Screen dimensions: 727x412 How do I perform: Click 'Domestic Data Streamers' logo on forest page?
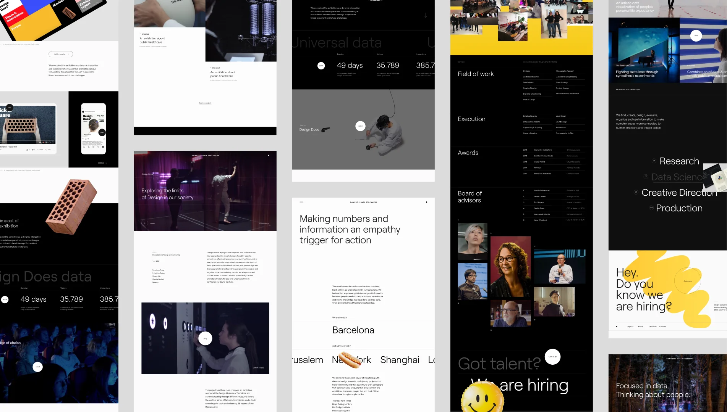click(680, 359)
